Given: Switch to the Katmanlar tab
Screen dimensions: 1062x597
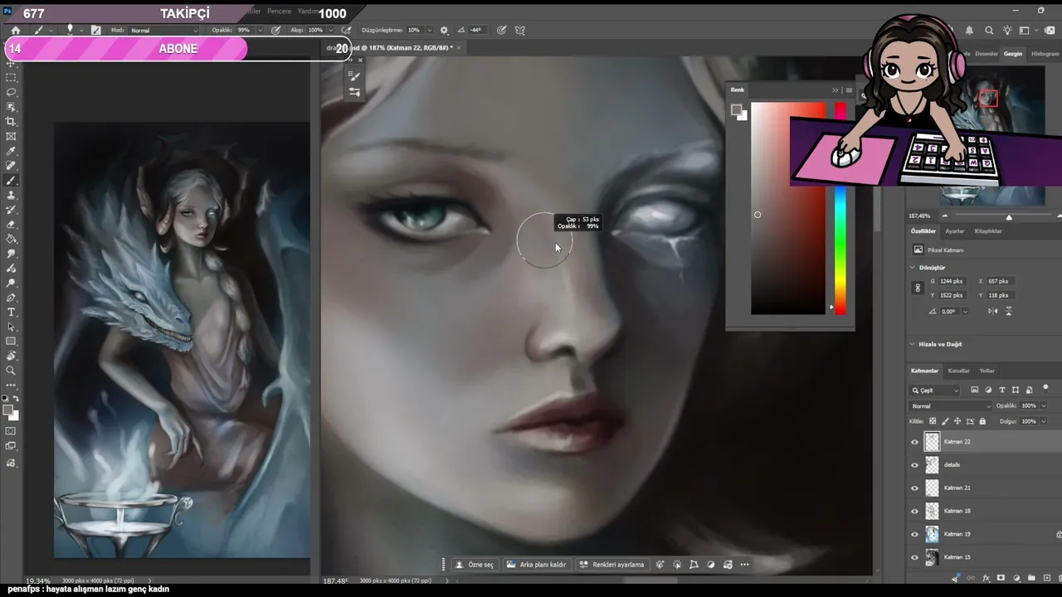Looking at the screenshot, I should coord(924,371).
